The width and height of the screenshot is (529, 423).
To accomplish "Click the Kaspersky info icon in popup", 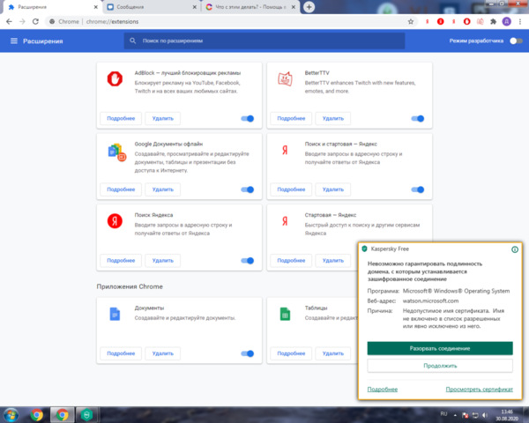I will (515, 249).
